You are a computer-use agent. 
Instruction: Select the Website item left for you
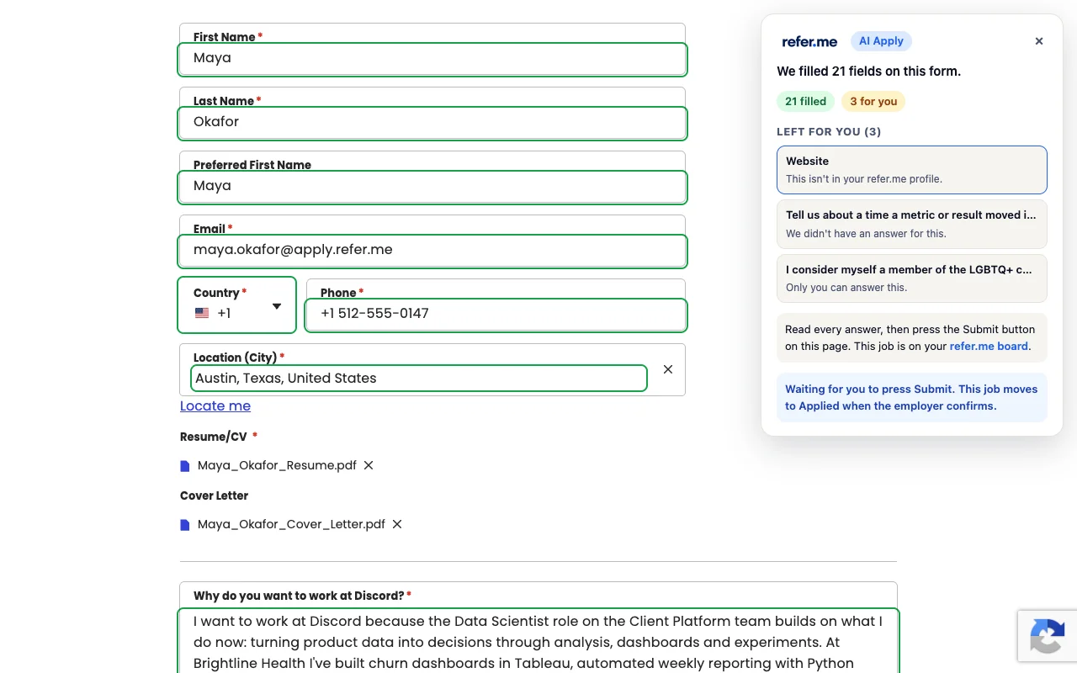pyautogui.click(x=912, y=169)
